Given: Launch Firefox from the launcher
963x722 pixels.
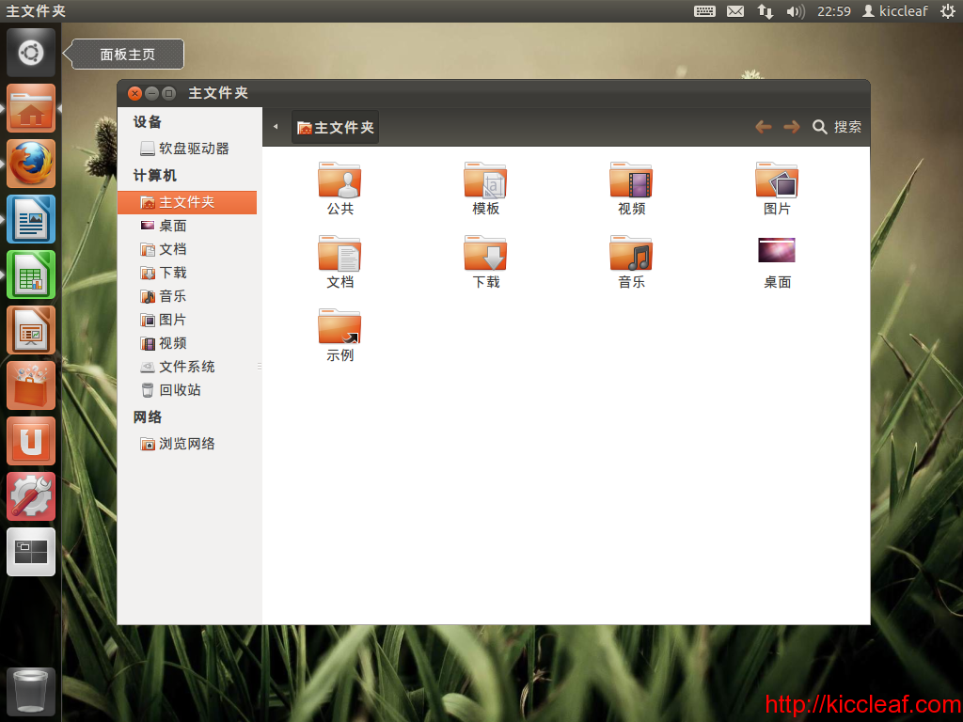Looking at the screenshot, I should point(31,164).
